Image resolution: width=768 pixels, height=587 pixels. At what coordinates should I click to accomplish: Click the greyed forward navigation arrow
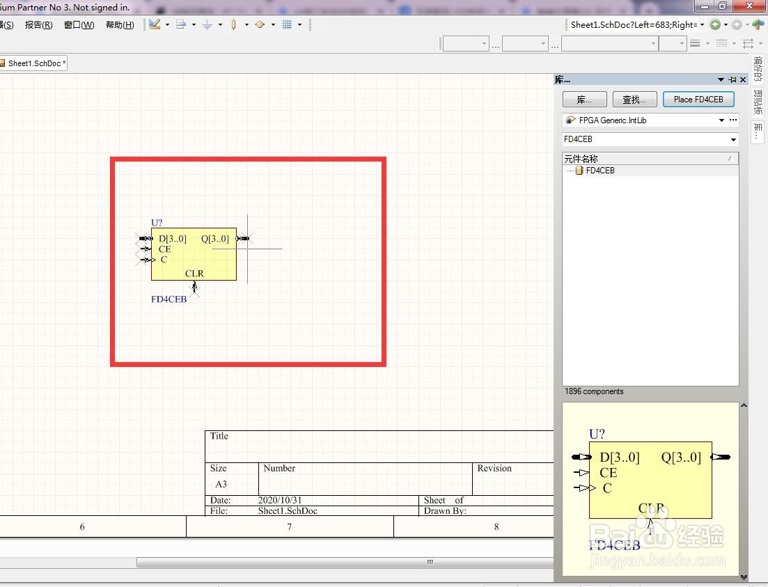click(x=737, y=24)
